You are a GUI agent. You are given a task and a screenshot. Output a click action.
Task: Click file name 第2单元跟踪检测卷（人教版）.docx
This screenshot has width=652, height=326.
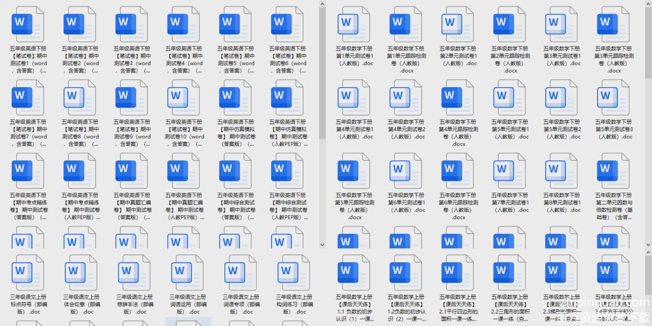510,60
